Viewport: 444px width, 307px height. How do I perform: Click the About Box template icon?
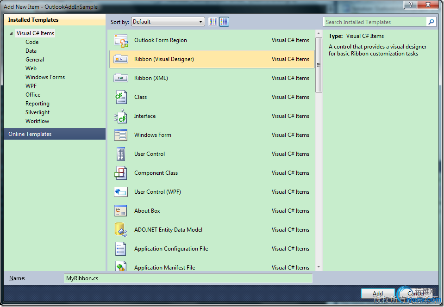121,211
